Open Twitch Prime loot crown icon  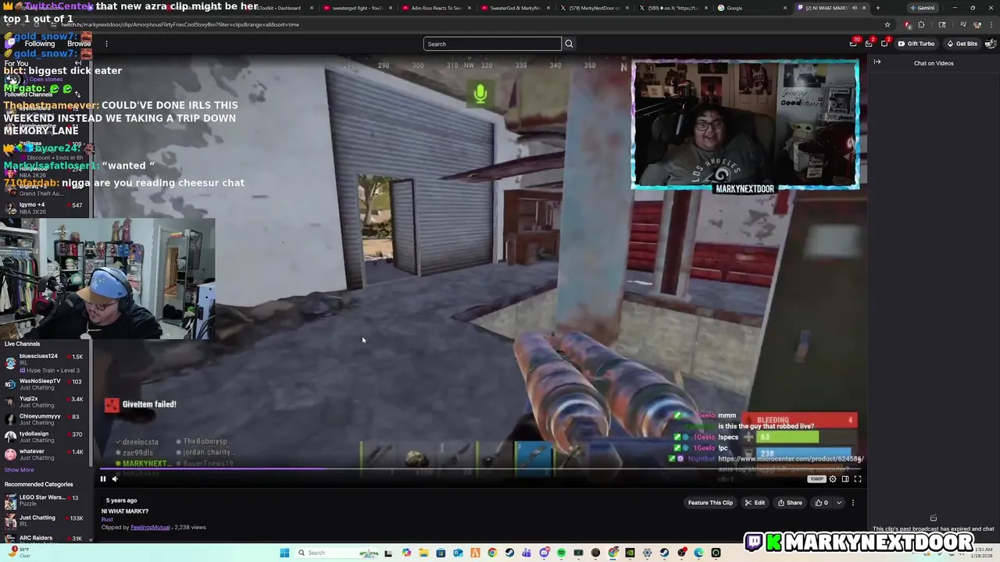[853, 44]
